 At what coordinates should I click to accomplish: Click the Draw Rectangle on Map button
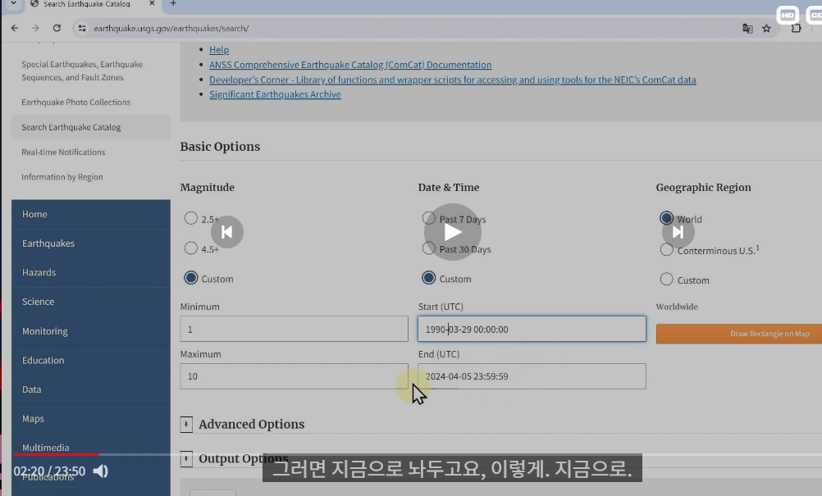point(739,334)
